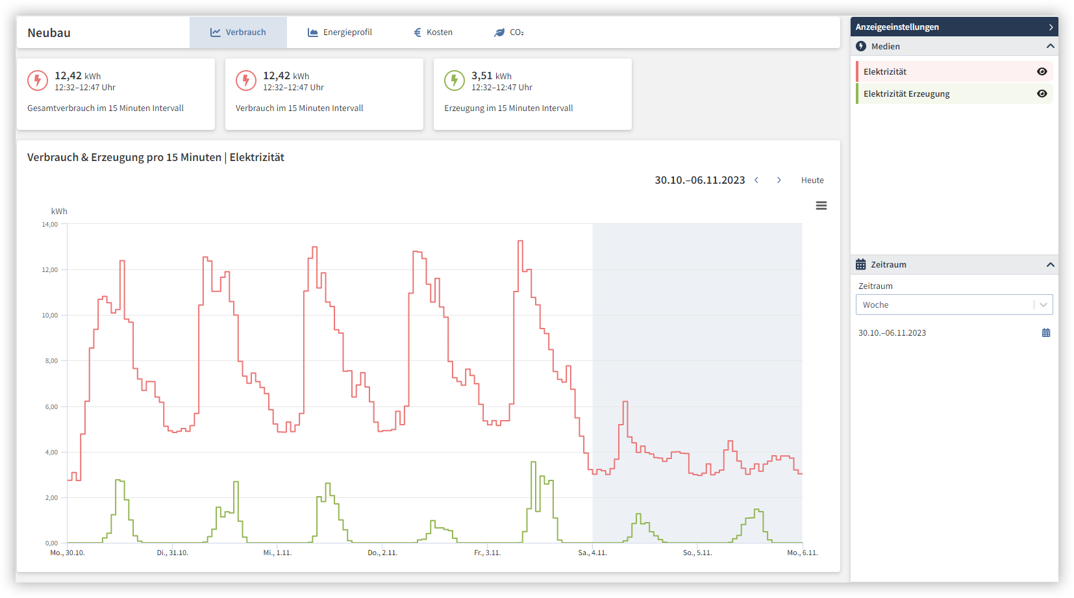
Task: Click the red consumption peak on Friday
Action: tap(520, 242)
